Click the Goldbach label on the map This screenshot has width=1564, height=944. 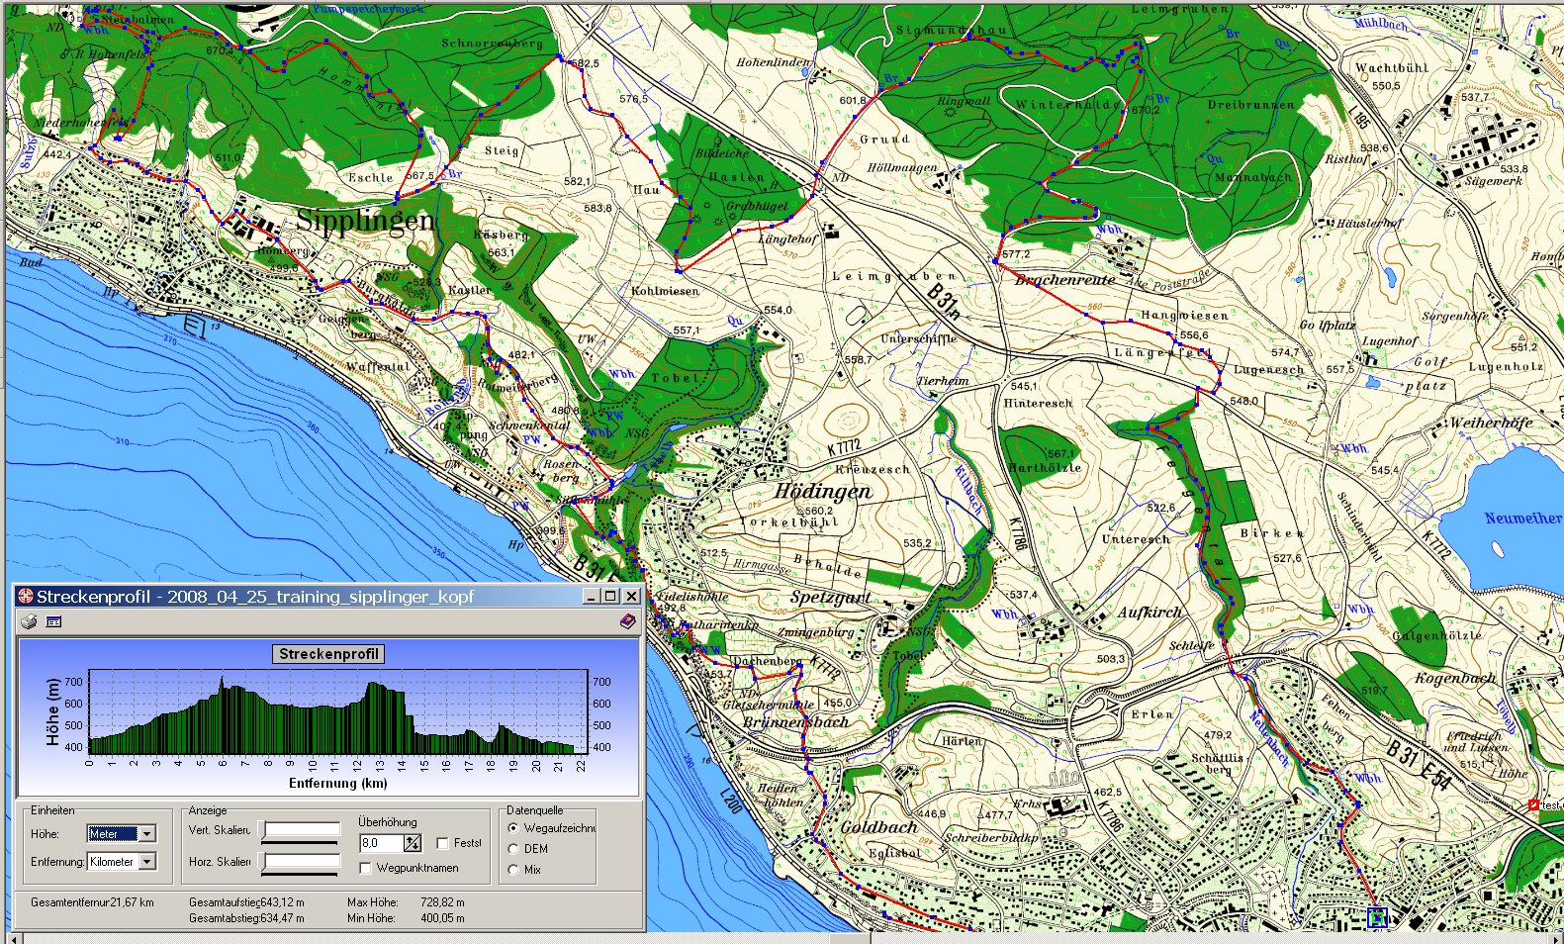[x=879, y=826]
